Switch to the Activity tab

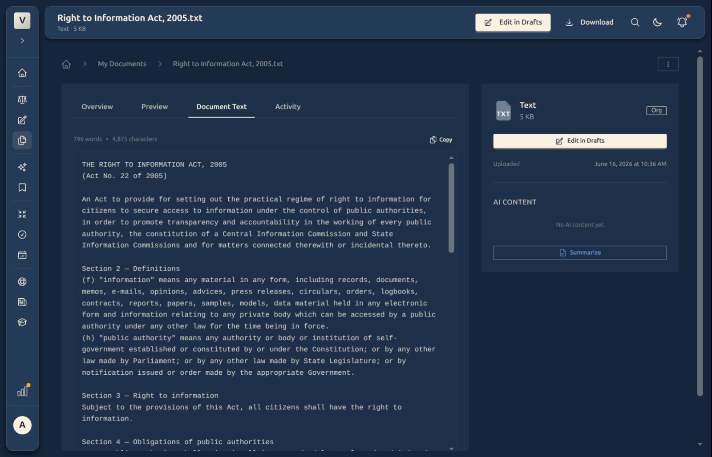(x=288, y=107)
